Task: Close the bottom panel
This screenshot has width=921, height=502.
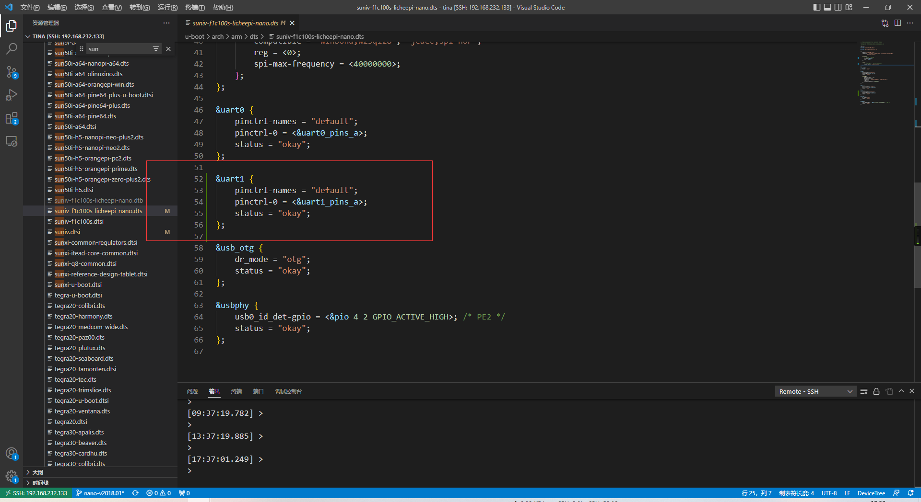Action: pos(912,391)
